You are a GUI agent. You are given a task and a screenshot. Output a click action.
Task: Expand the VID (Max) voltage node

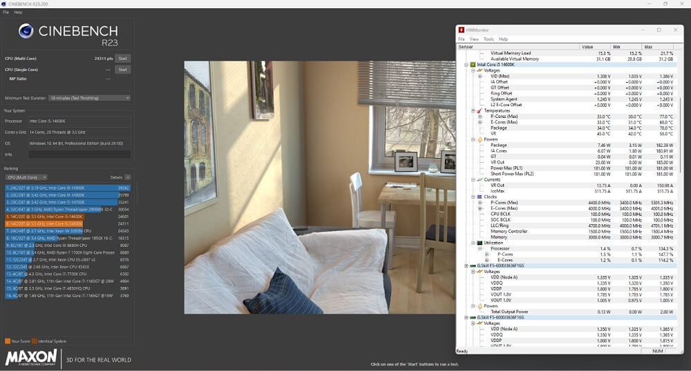pyautogui.click(x=480, y=76)
